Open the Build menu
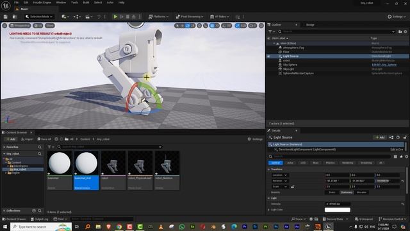The height and width of the screenshot is (231, 410). [x=86, y=3]
